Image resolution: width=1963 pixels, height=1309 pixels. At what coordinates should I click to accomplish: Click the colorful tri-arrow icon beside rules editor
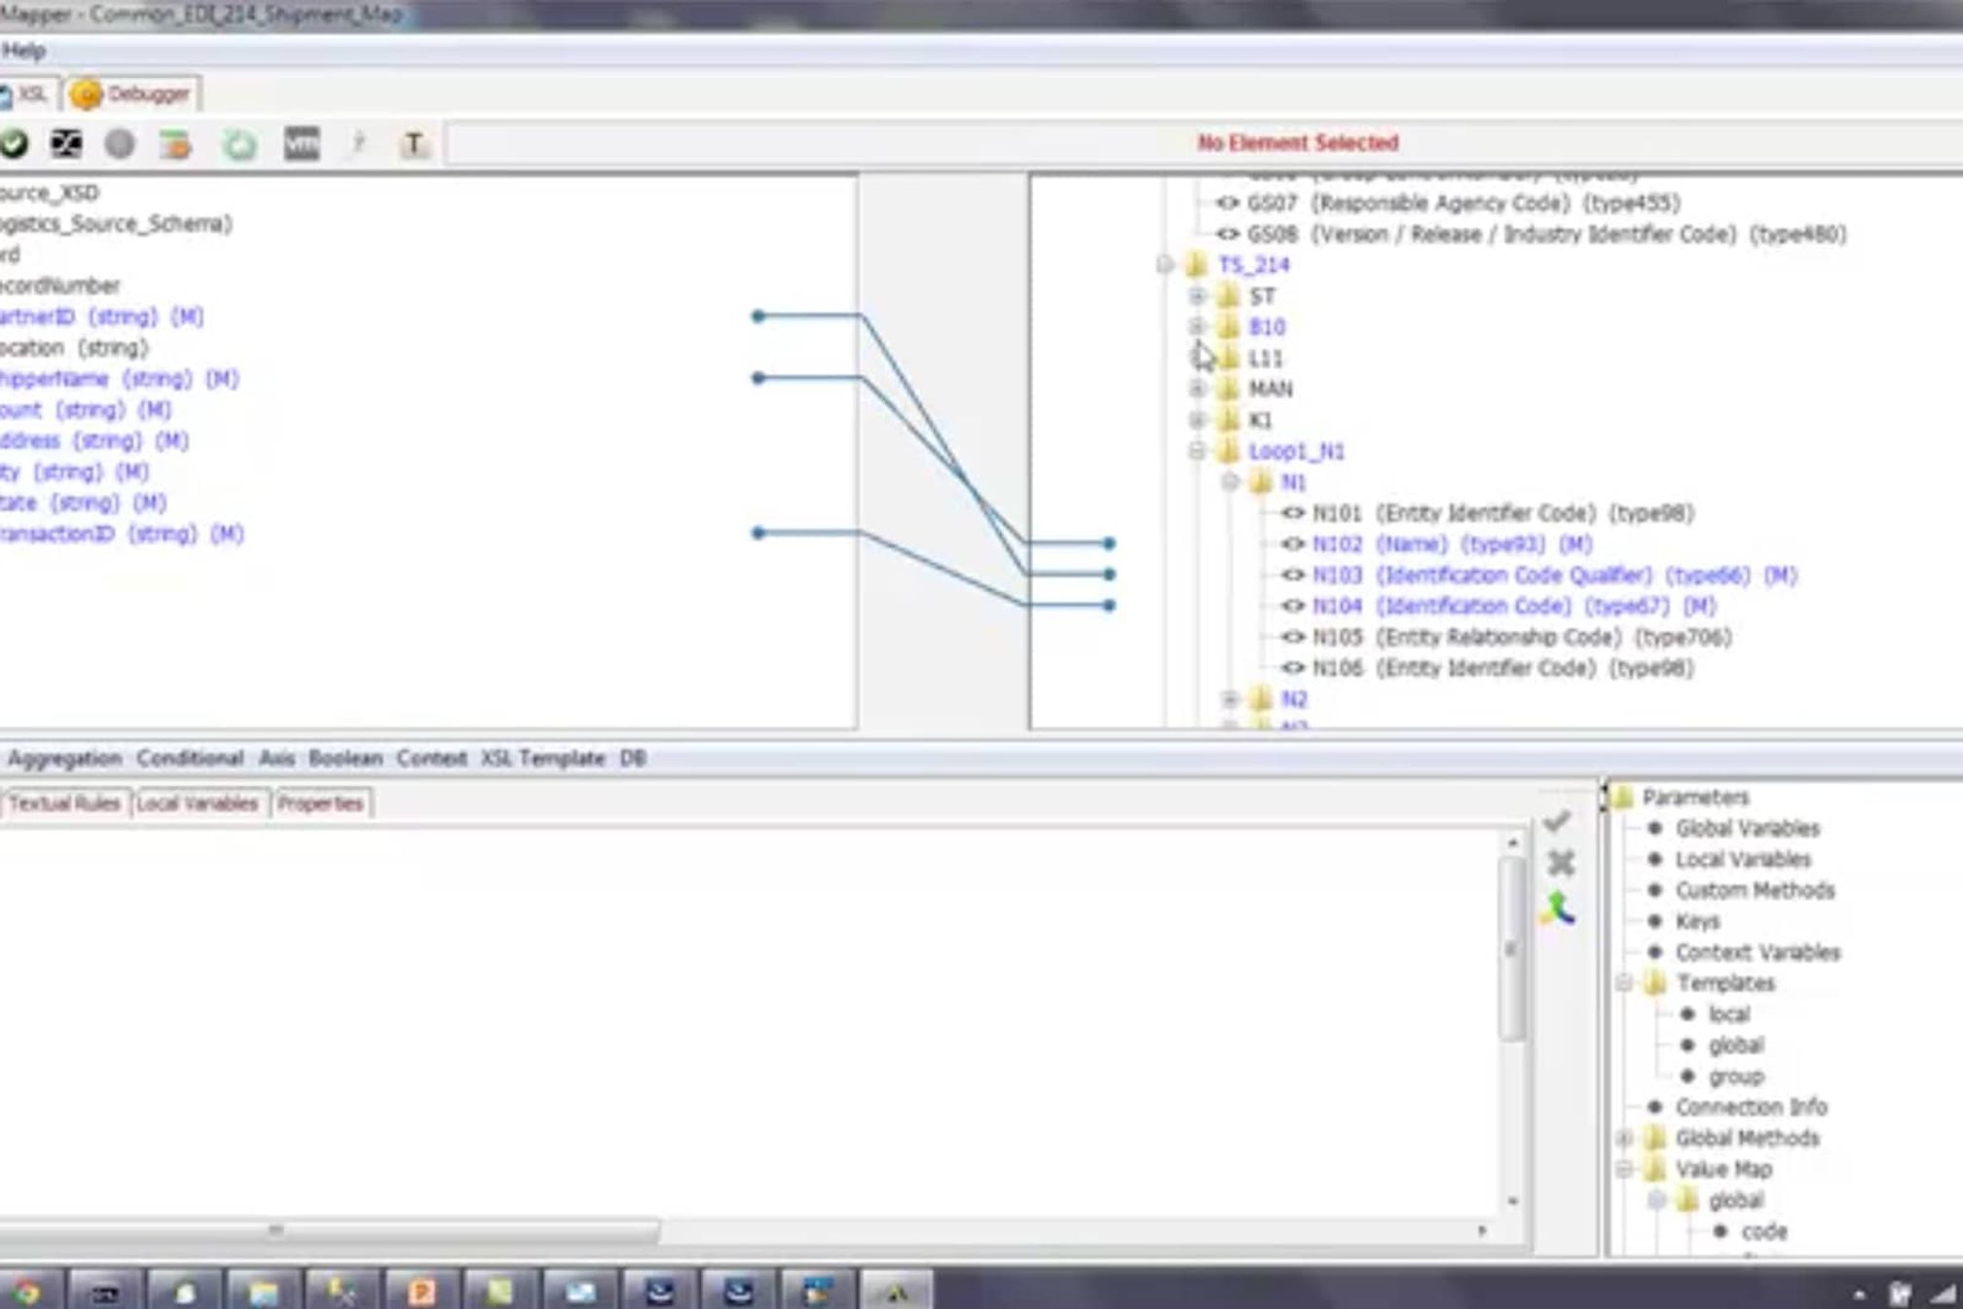point(1558,908)
